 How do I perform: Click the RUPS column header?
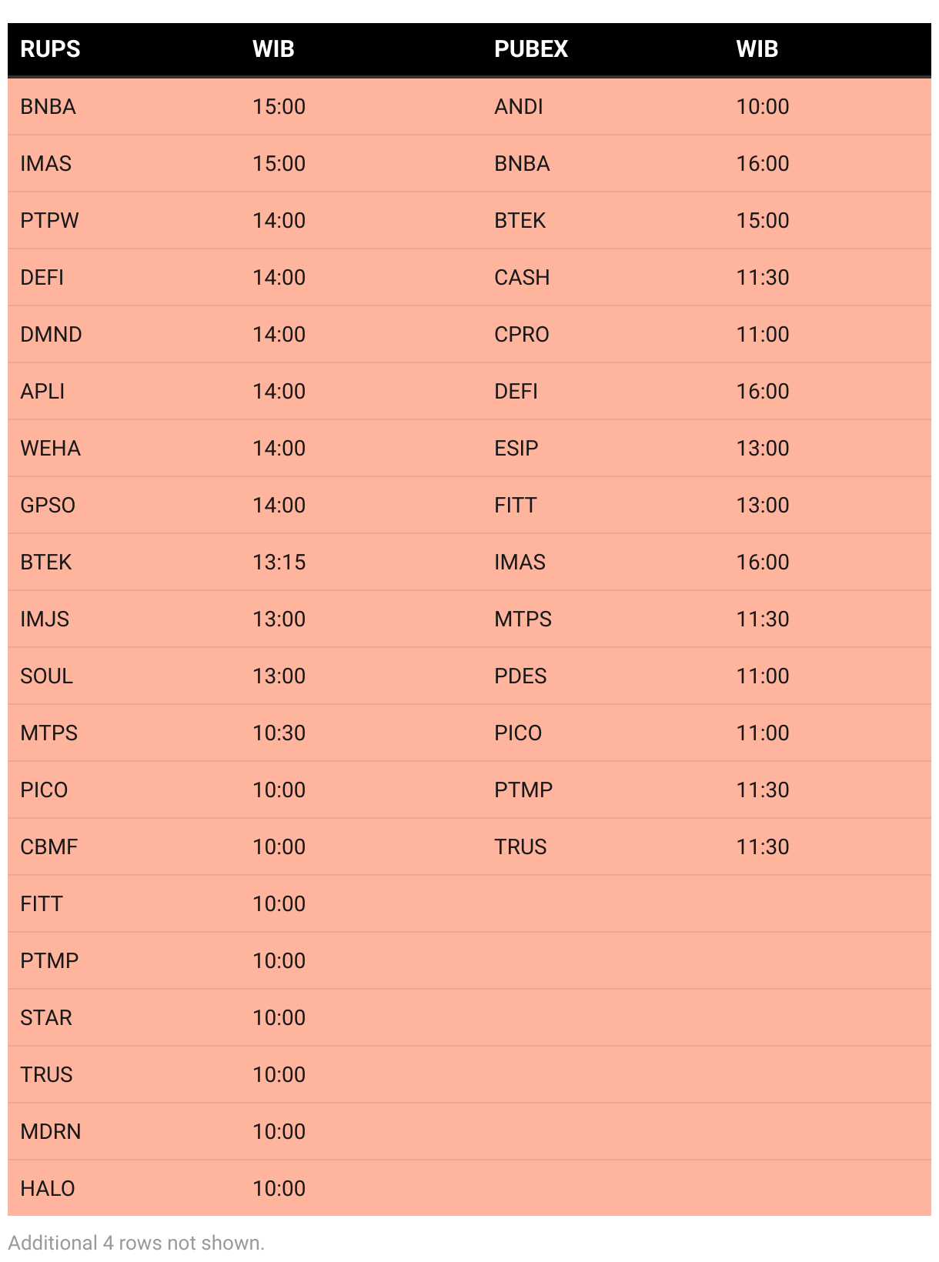click(x=50, y=49)
